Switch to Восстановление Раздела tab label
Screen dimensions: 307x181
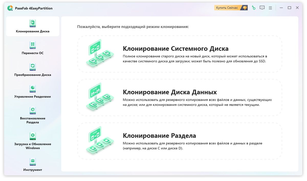(33, 120)
